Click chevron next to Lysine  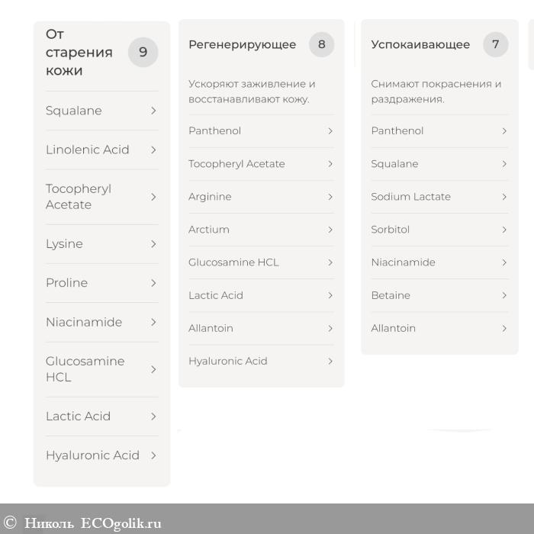click(153, 244)
